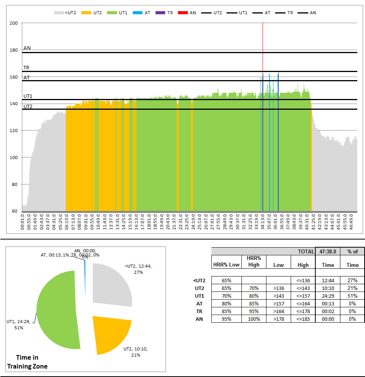Click the AN row label in table
Screen dimensions: 365x377
point(199,319)
